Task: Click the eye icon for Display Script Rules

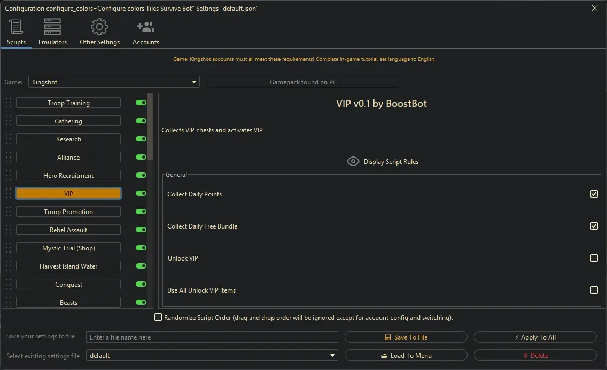Action: (353, 161)
